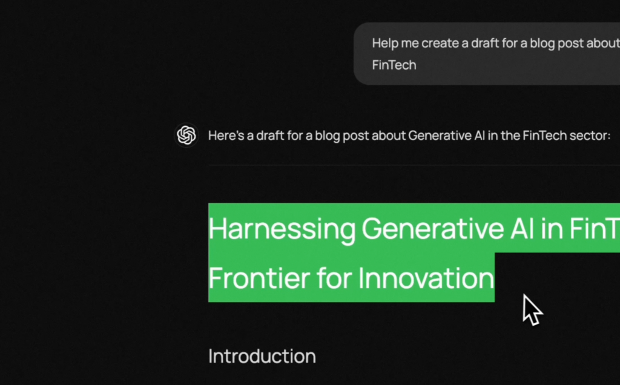Click the word "FinTech" in the user prompt
Screen dimensions: 620x385
coord(394,65)
